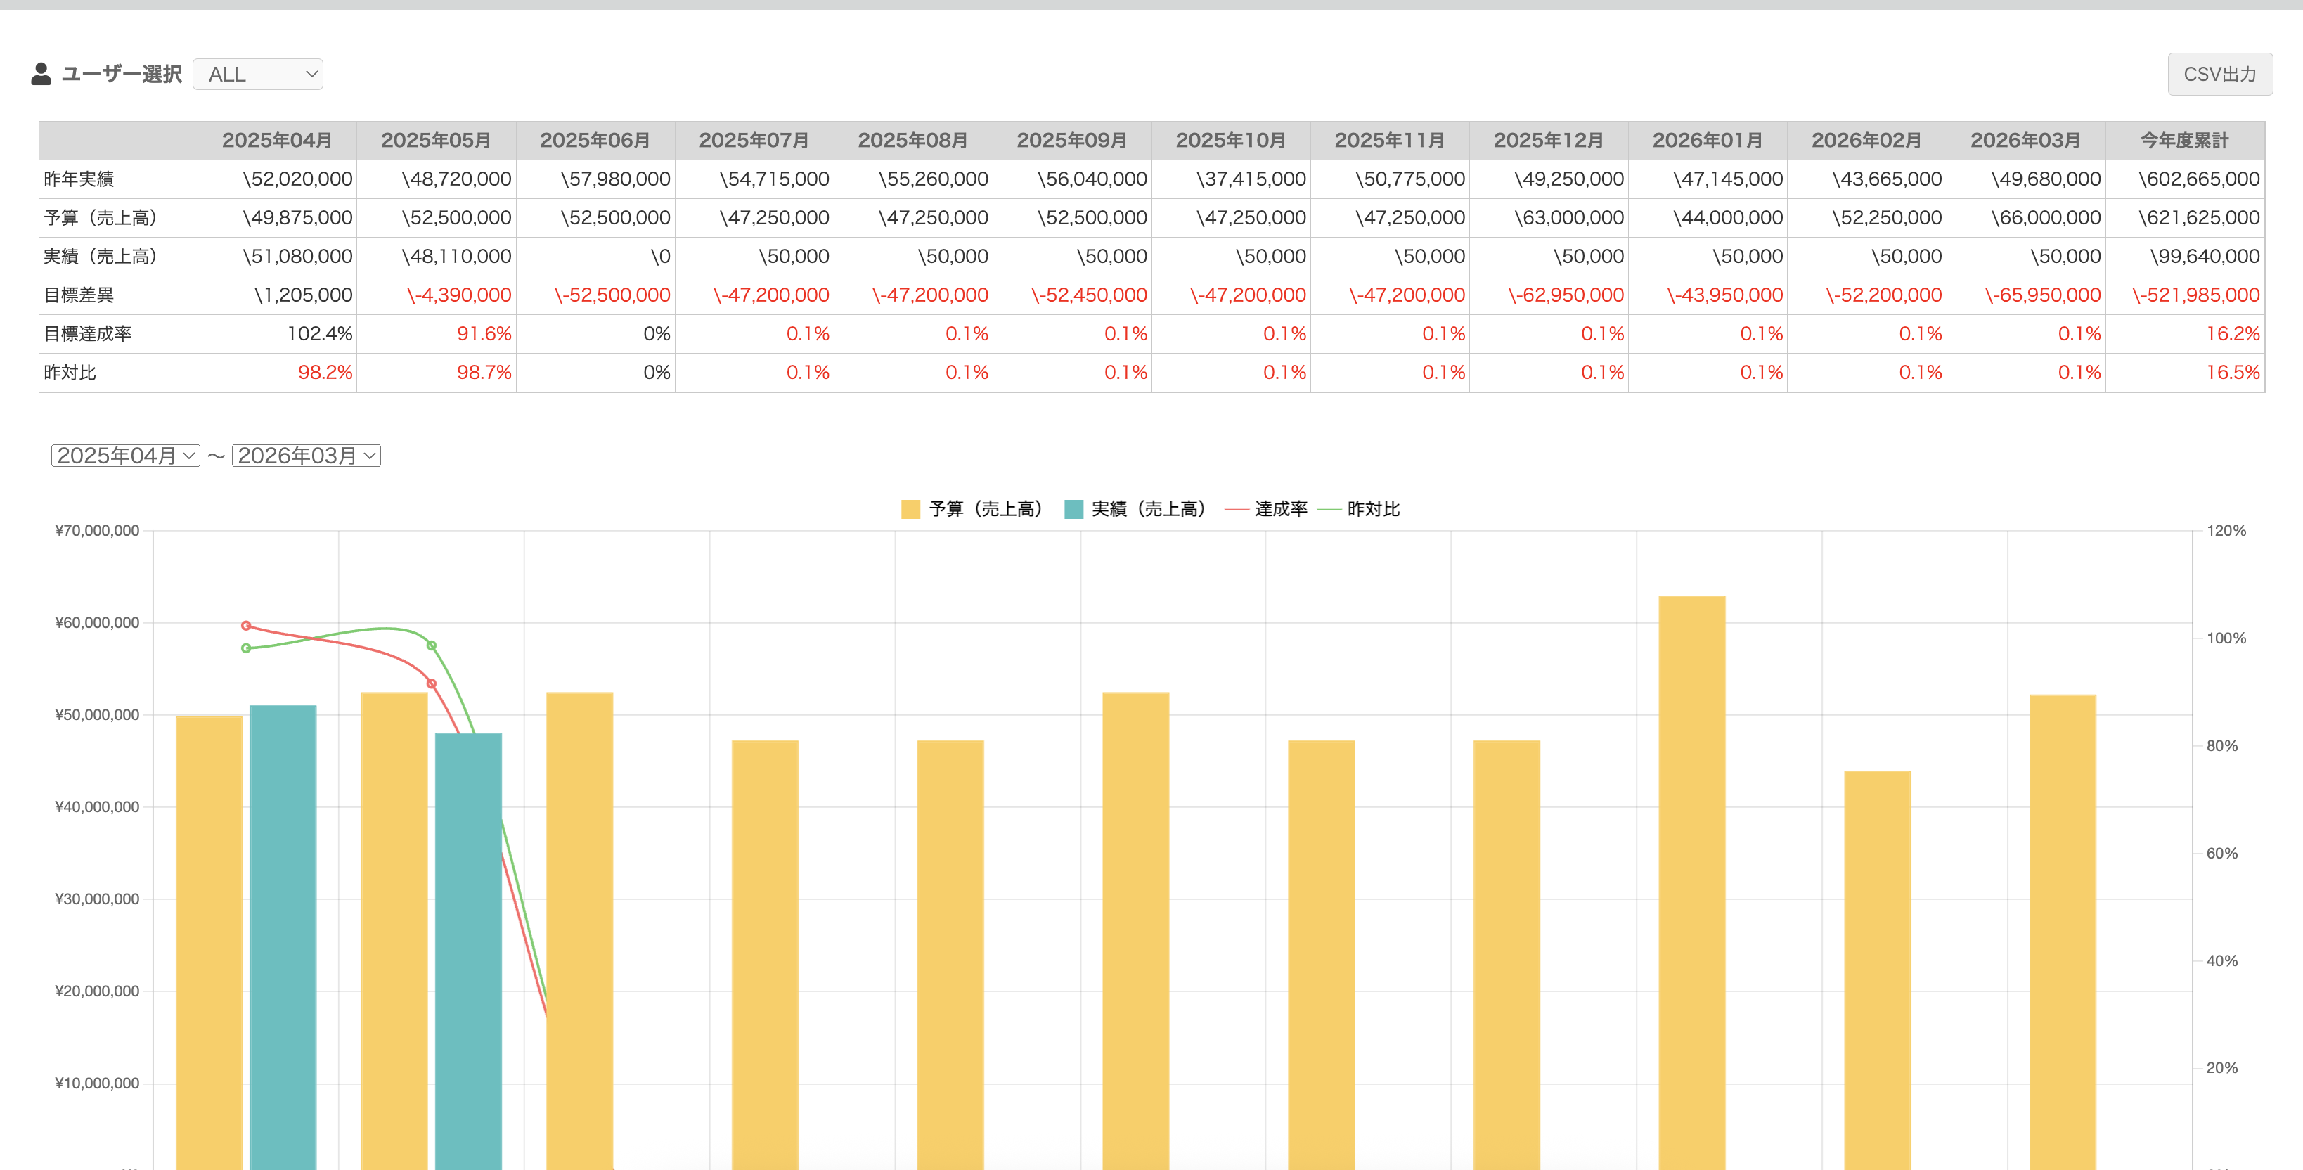
Task: Click the 2025年04月 column header
Action: pyautogui.click(x=277, y=141)
